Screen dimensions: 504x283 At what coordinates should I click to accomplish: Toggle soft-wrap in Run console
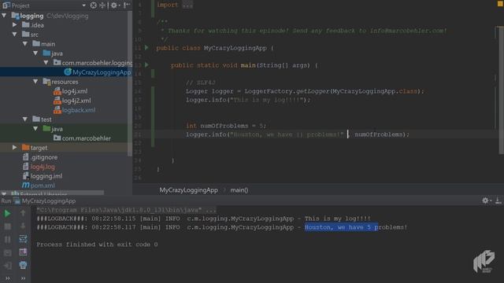pos(23,239)
